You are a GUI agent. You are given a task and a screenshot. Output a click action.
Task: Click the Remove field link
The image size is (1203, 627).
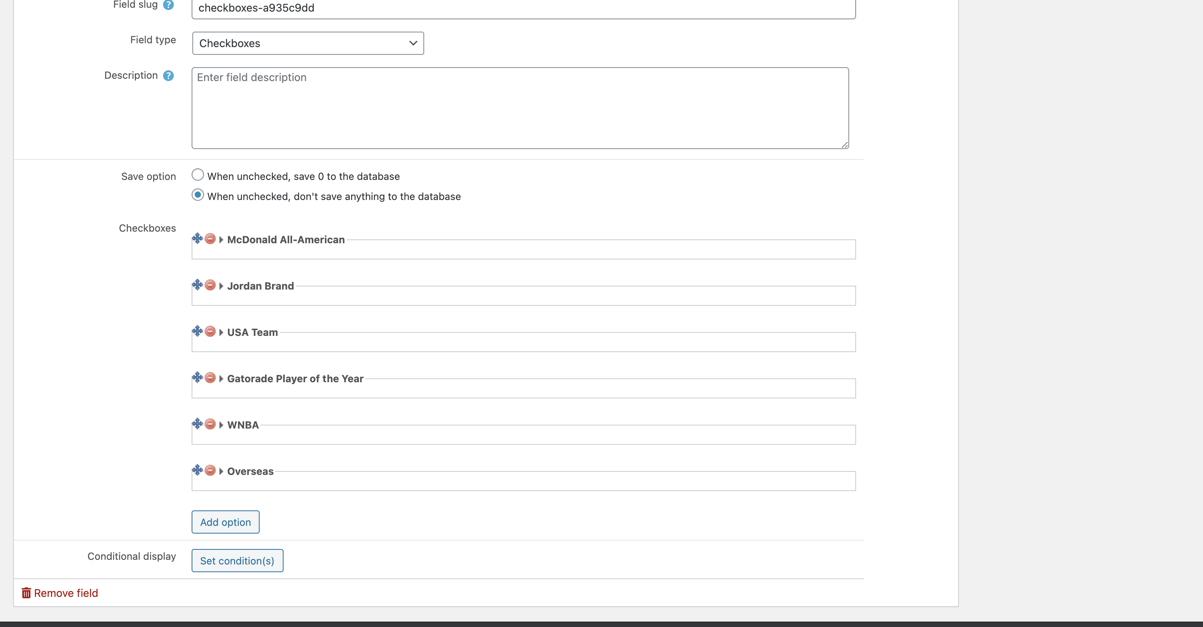click(66, 593)
